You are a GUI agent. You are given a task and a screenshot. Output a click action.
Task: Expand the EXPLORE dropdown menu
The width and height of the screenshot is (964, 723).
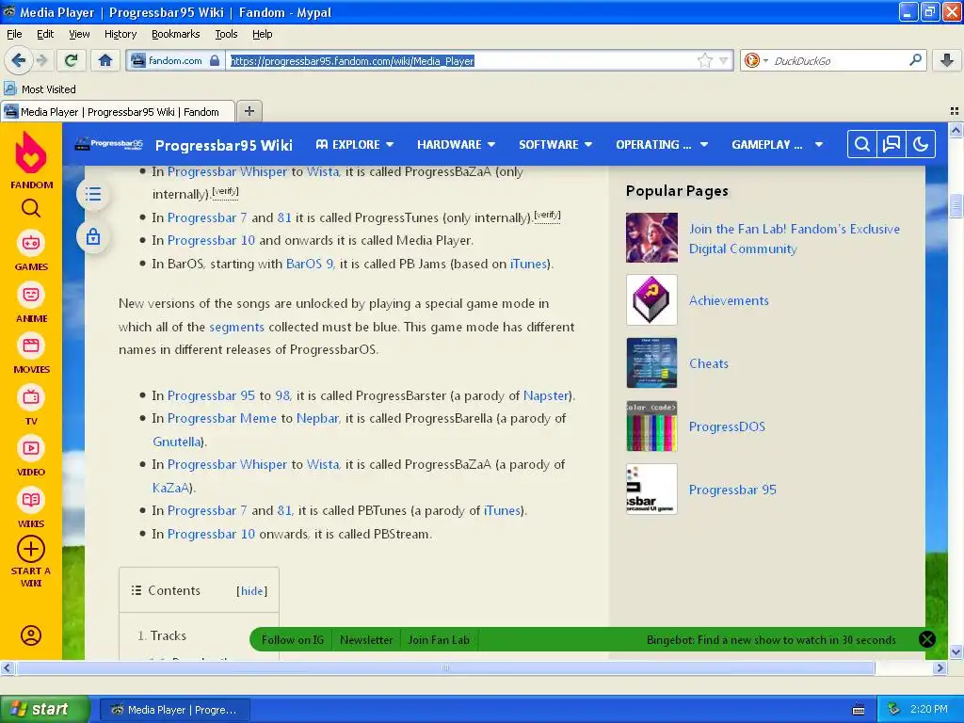click(355, 144)
